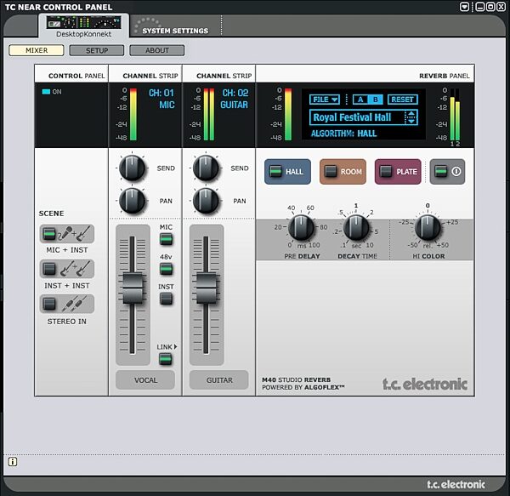The image size is (510, 496).
Task: Toggle 48v phantom power switch
Action: click(166, 269)
